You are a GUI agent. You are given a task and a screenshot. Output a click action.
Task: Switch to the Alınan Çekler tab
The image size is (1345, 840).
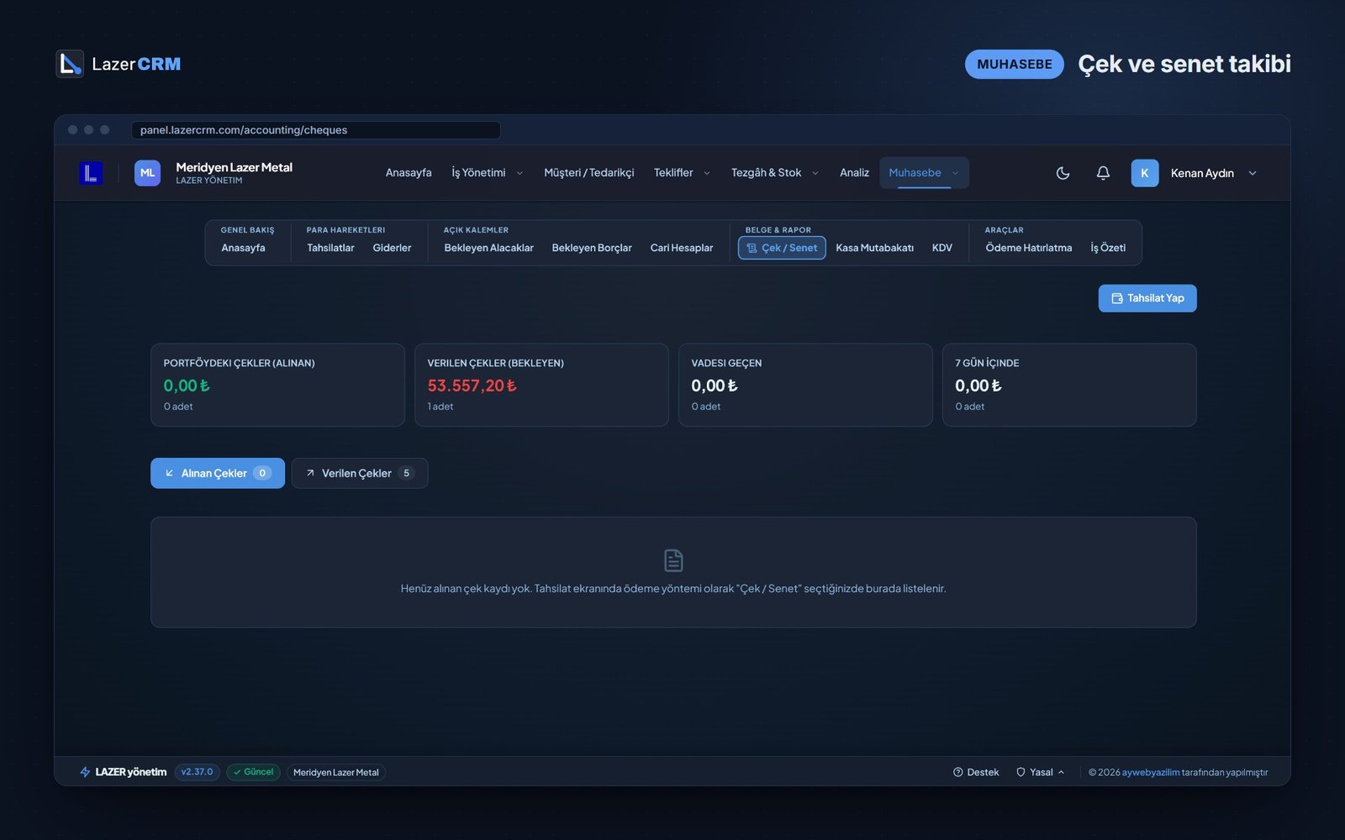coord(218,473)
